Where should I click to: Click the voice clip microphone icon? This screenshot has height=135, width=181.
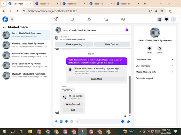[56, 122]
